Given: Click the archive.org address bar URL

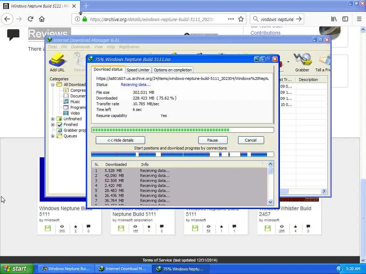Looking at the screenshot, I should (152, 19).
